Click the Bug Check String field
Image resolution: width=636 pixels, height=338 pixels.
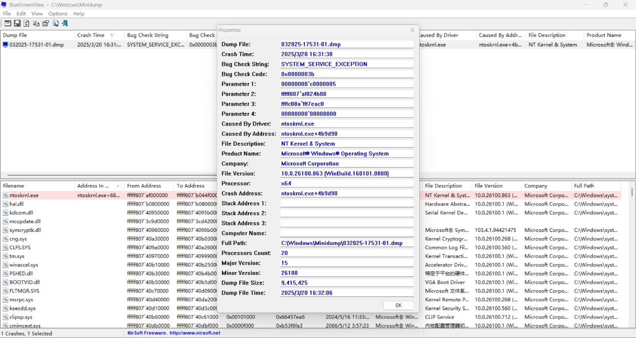pyautogui.click(x=347, y=64)
